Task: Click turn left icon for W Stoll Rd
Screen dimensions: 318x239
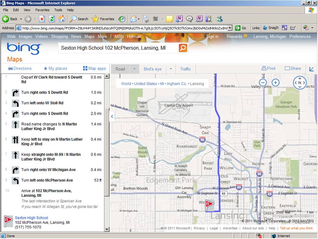Action: 16,103
